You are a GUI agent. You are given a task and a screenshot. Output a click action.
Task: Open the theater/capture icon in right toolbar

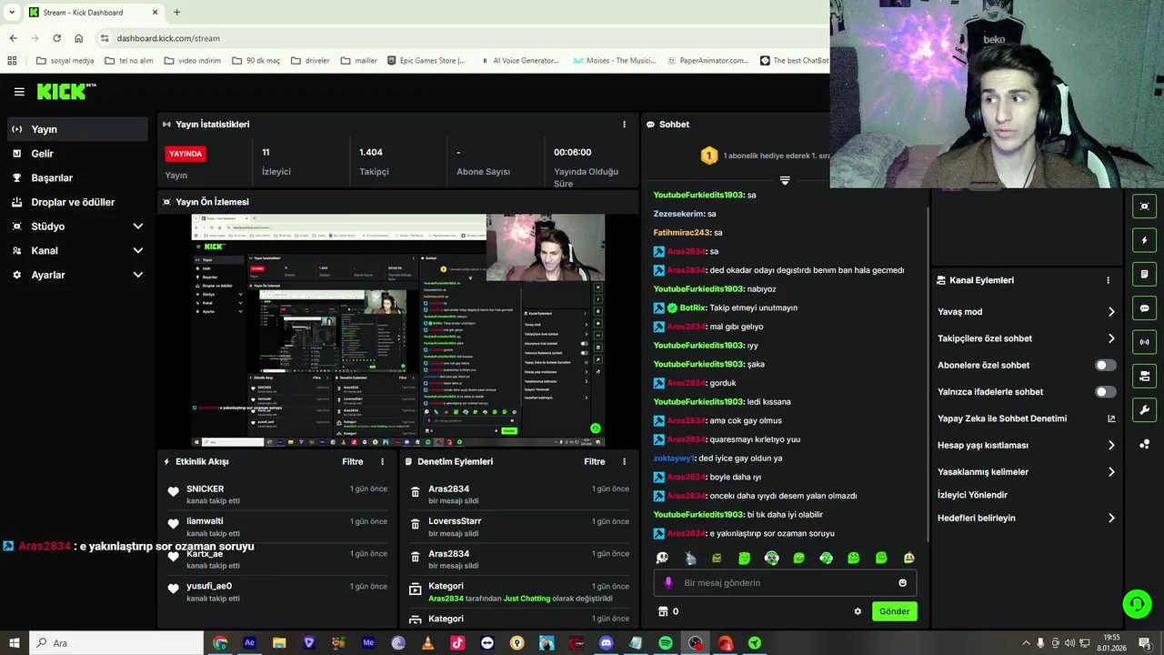[1144, 207]
